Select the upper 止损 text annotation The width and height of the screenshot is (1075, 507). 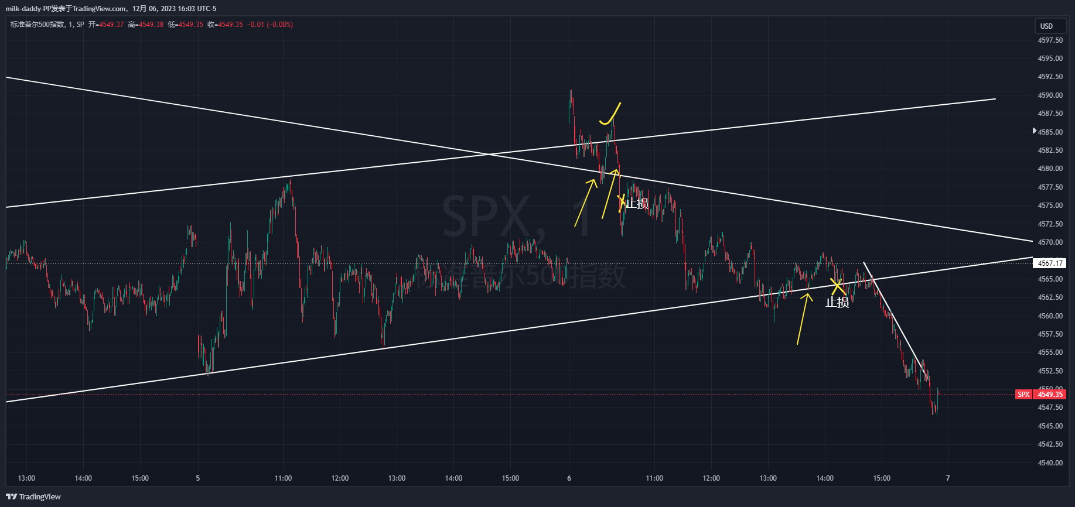click(x=637, y=204)
